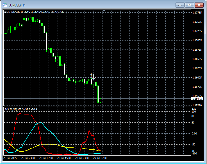Click price scale value 1.16755
The width and height of the screenshot is (207, 164).
click(197, 50)
